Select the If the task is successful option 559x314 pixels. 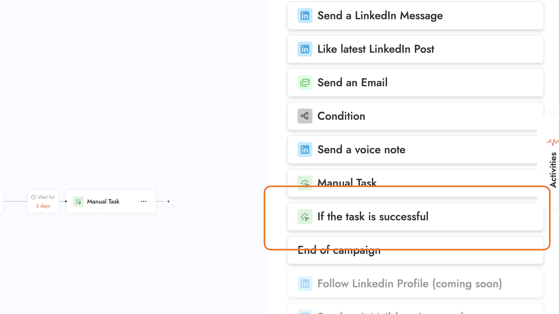(x=415, y=217)
